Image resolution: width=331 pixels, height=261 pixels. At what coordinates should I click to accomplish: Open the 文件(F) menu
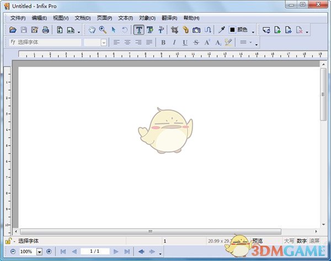point(18,18)
